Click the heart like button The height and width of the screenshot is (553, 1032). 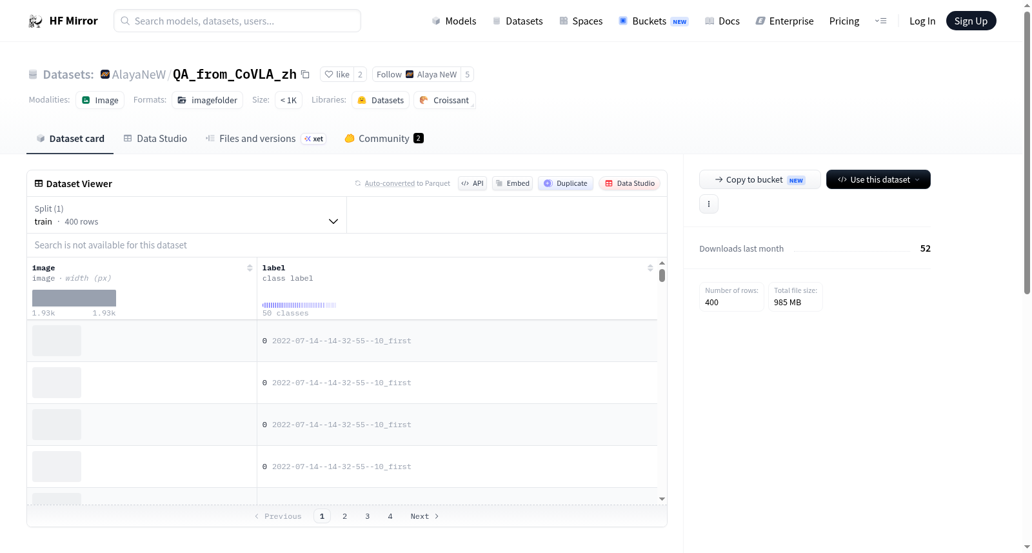point(337,75)
